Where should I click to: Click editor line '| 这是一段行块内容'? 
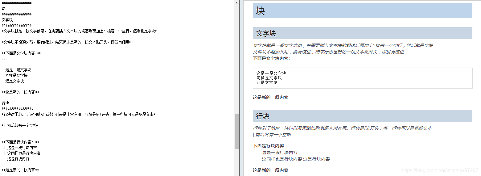(x=20, y=148)
